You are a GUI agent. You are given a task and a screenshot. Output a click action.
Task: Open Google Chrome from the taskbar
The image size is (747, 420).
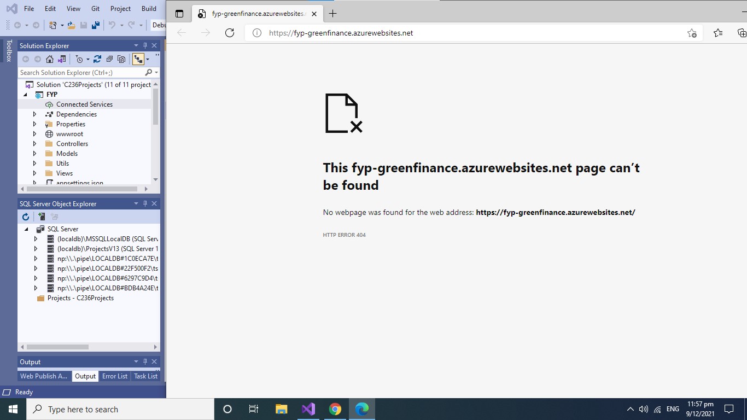pyautogui.click(x=335, y=409)
